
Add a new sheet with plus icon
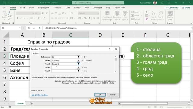31,103
